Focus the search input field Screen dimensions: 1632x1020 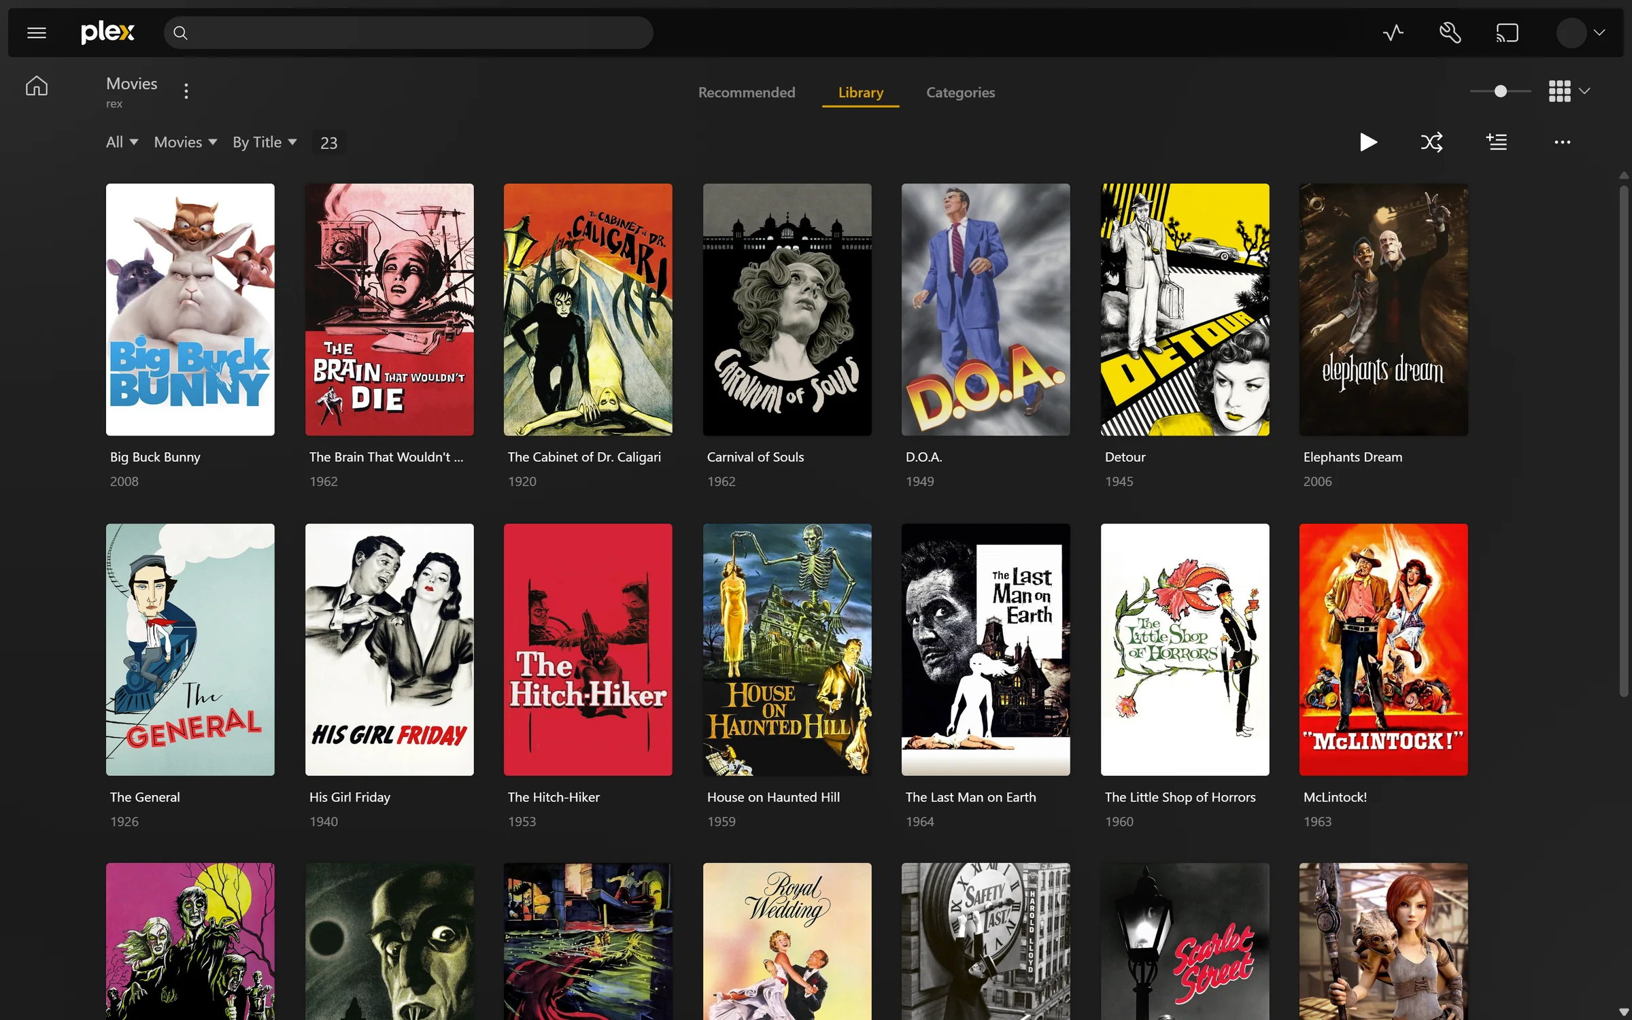pos(408,33)
